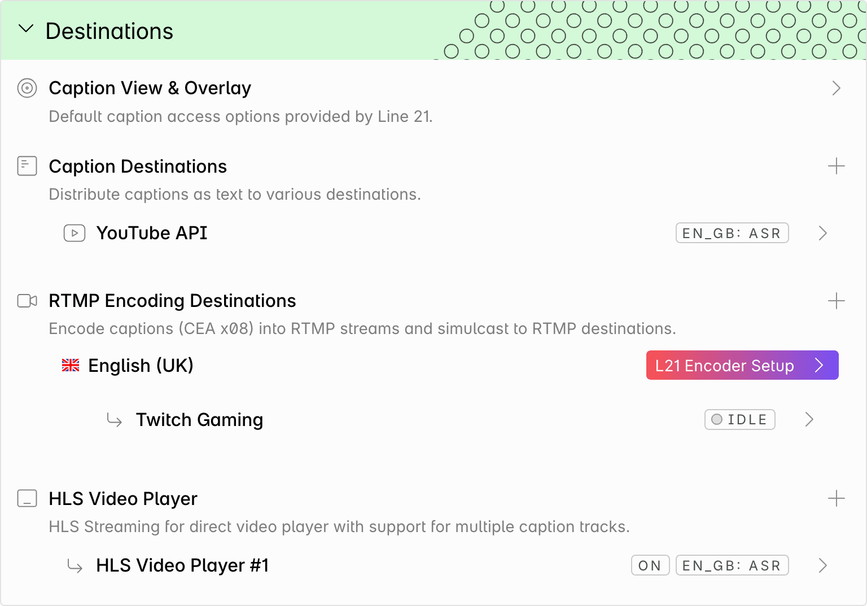Click the Caption View & Overlay target icon
The image size is (867, 606).
[27, 89]
